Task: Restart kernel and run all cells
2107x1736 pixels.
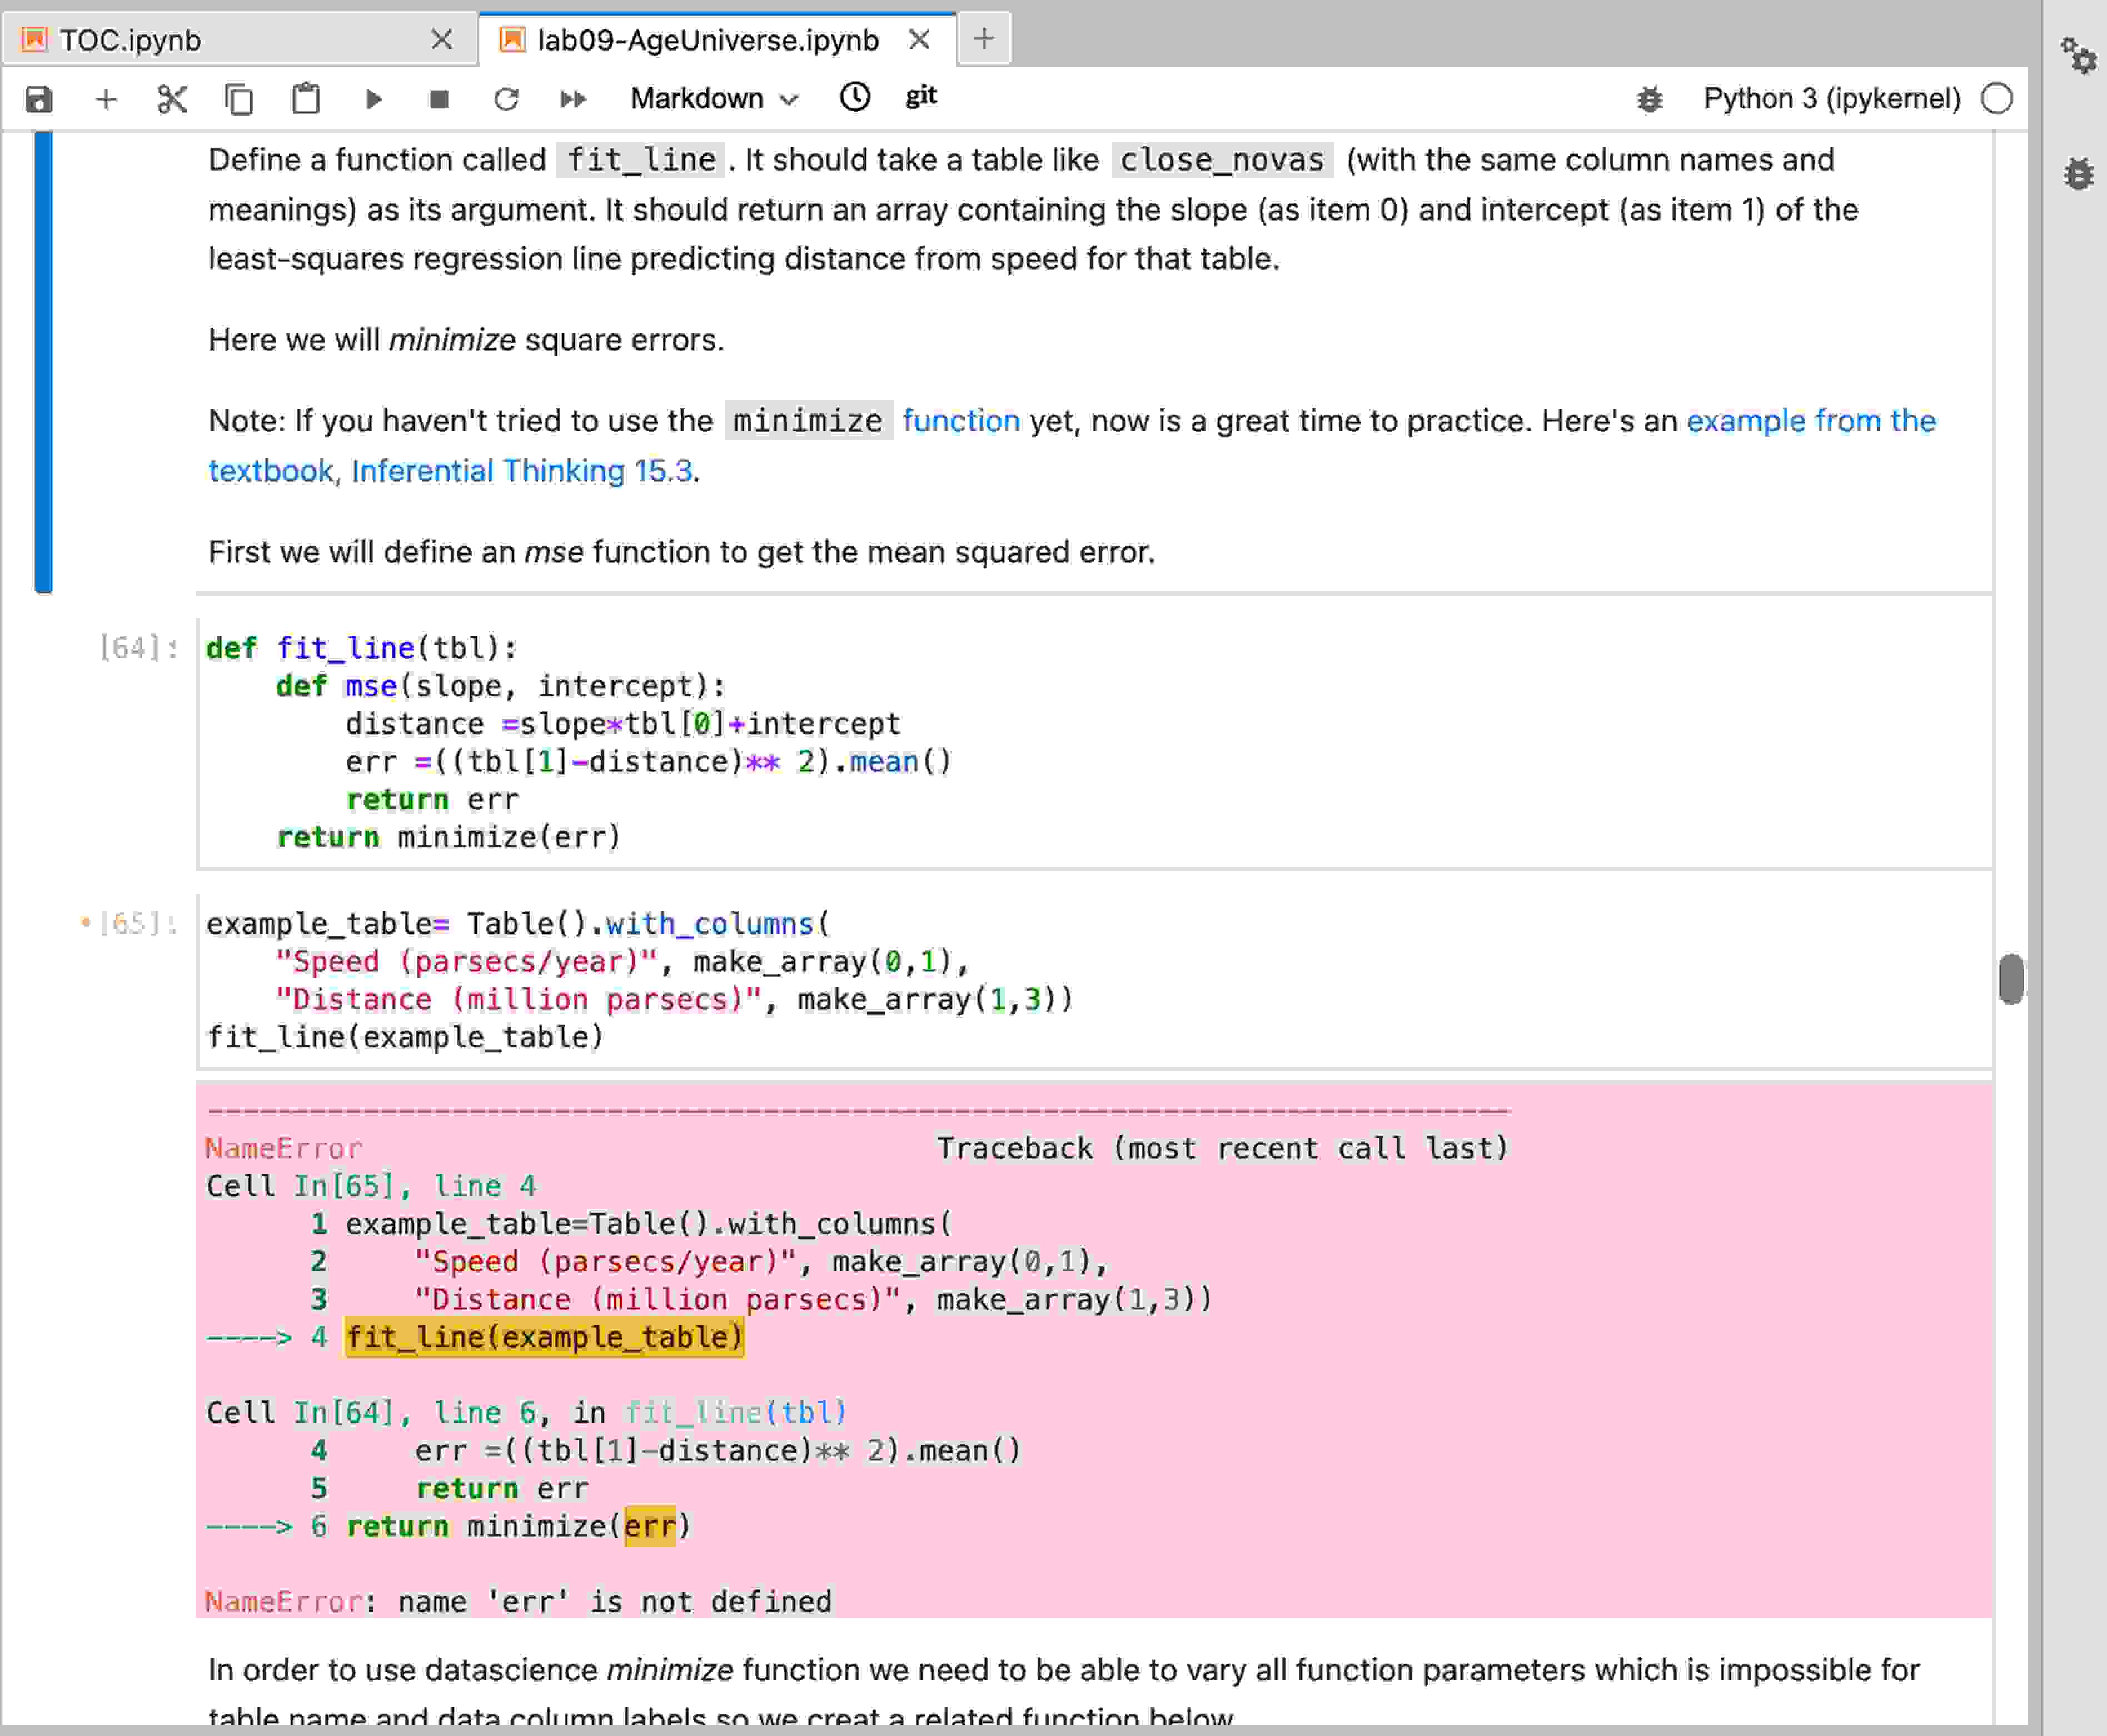Action: [573, 99]
